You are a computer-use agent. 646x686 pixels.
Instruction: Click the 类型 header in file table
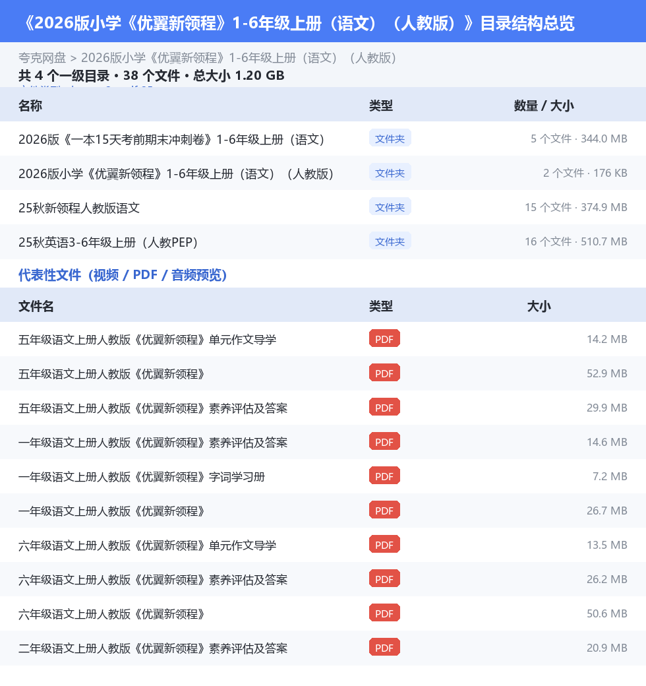click(x=381, y=306)
